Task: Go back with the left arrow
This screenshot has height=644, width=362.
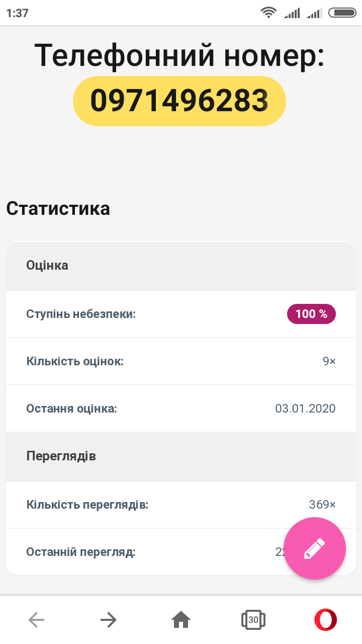Action: coord(36,620)
